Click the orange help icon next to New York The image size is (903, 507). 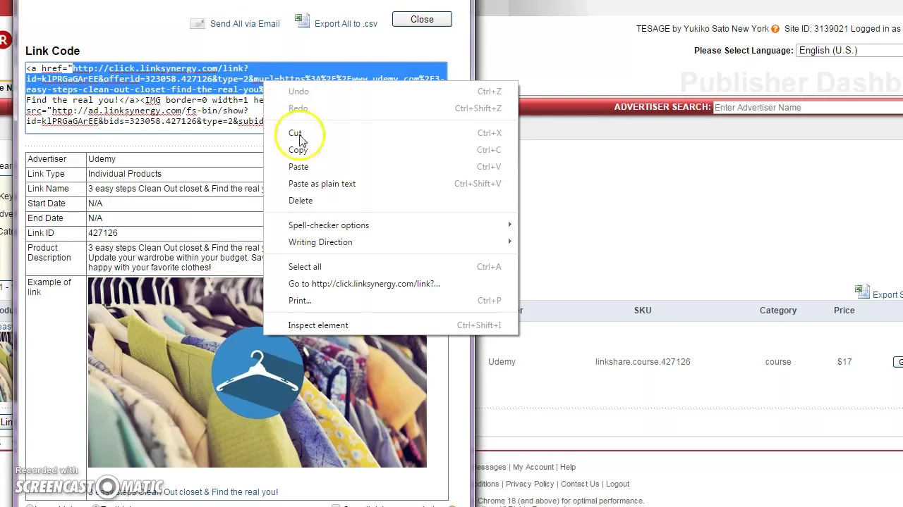click(775, 29)
